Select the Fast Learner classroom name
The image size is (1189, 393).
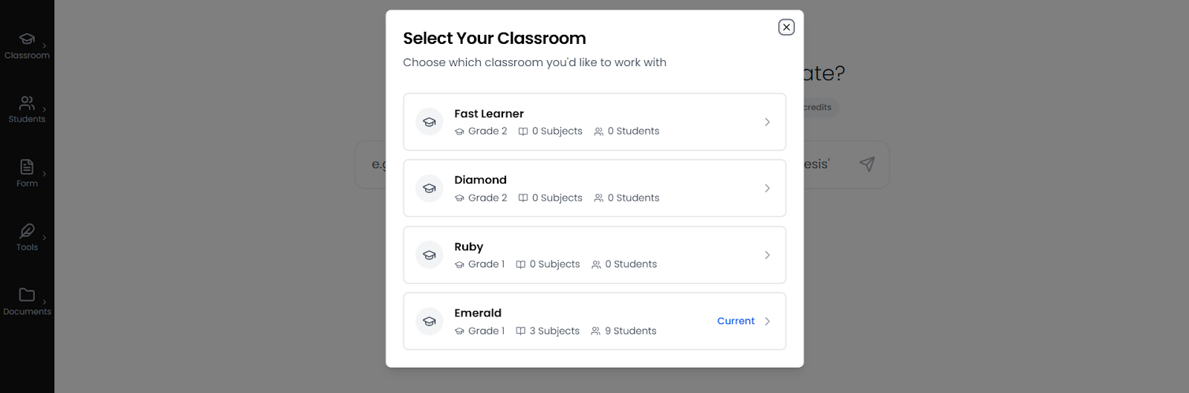pos(489,114)
